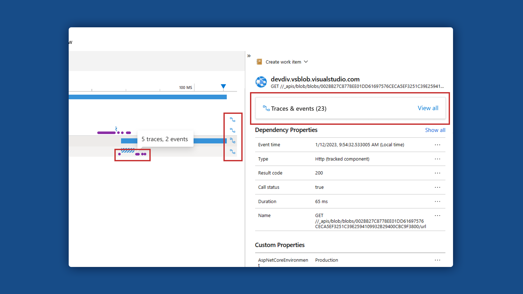Click the 100 MS timeline label
Viewport: 523px width, 294px height.
point(185,88)
